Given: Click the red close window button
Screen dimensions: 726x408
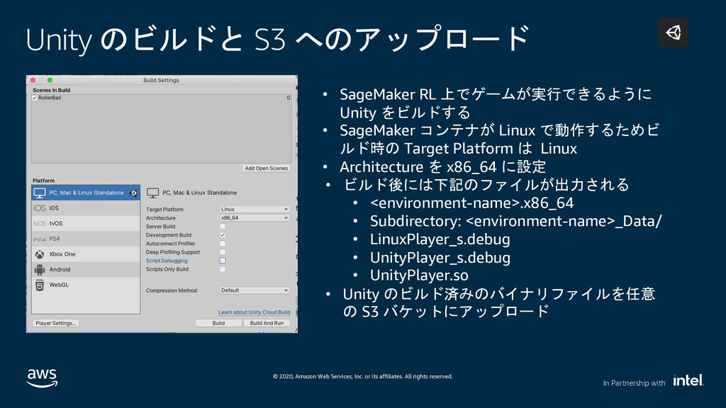Looking at the screenshot, I should coord(33,81).
